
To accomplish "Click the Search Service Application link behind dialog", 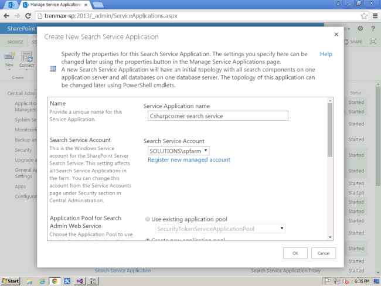I will coord(123,270).
